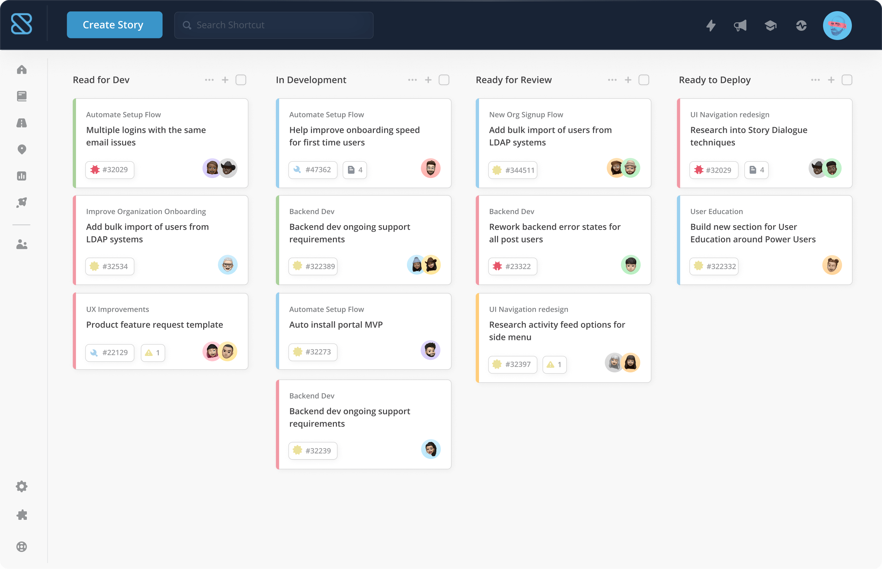
Task: Add a new story to the Ready for Review column
Action: point(628,79)
